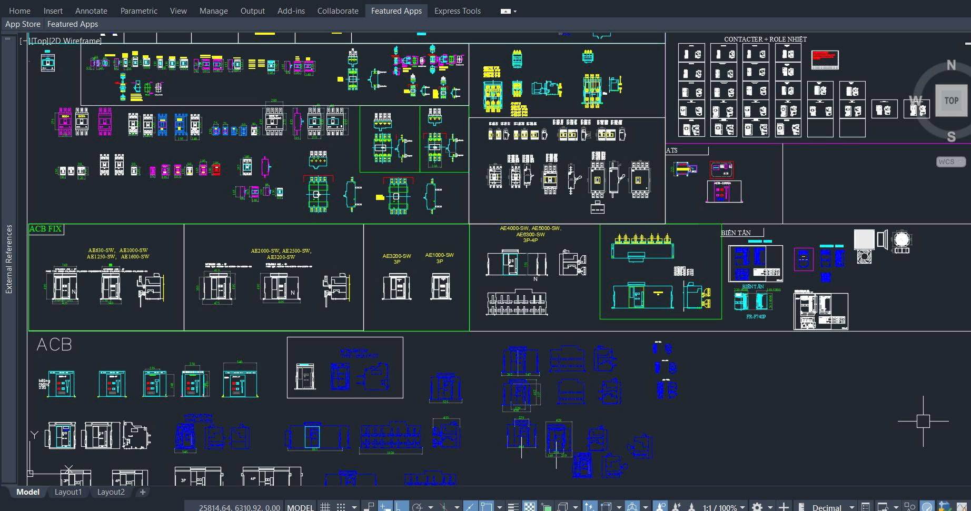Click the [Top] viewport view control
This screenshot has height=511, width=971.
(40, 41)
